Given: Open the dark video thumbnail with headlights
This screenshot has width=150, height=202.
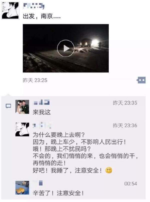Looking at the screenshot, I should (66, 48).
